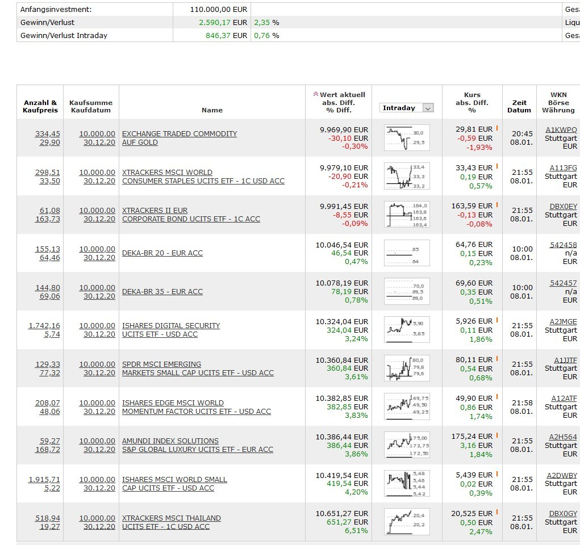The image size is (580, 545).
Task: Click Kaufsumme 10.000,00 in Thailand ETF row
Action: (x=97, y=518)
